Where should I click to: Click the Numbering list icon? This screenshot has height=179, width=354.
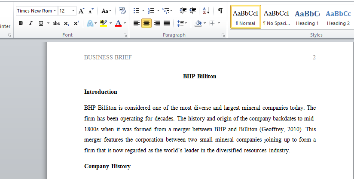click(151, 11)
